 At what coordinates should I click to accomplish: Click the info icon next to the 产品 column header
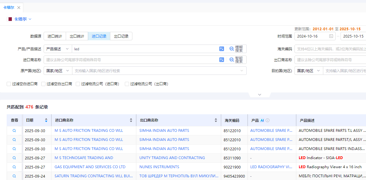click(x=267, y=120)
